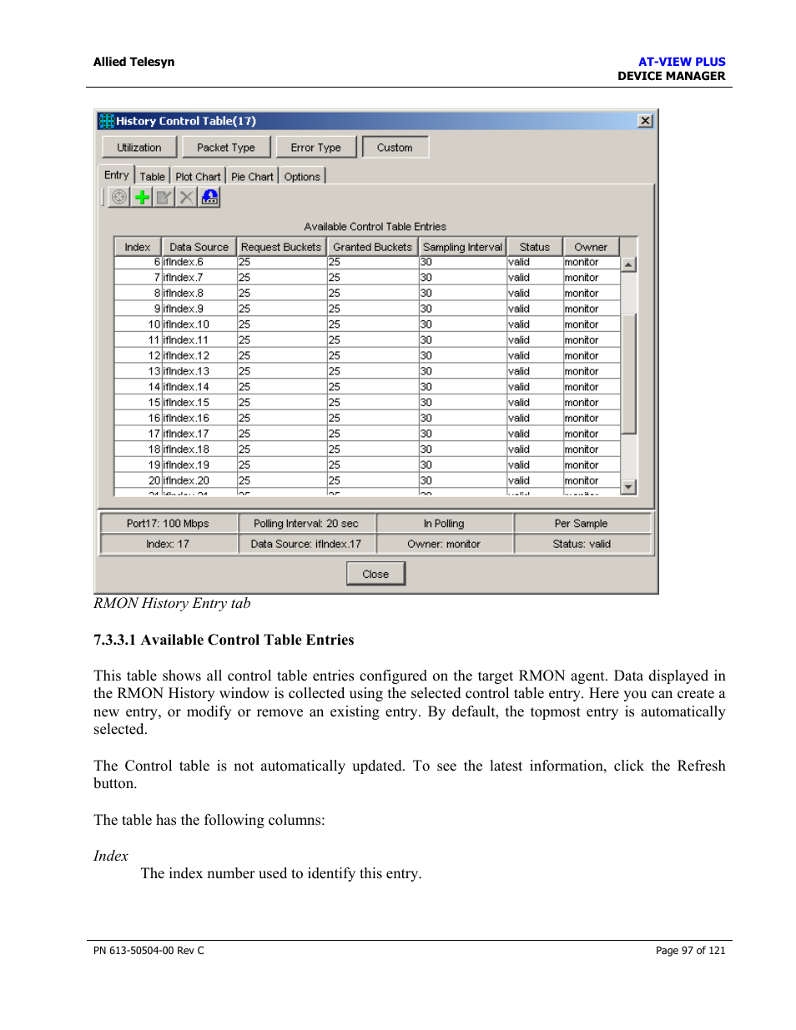Click the Index cell showing 13
The image size is (796, 1030).
[x=139, y=371]
